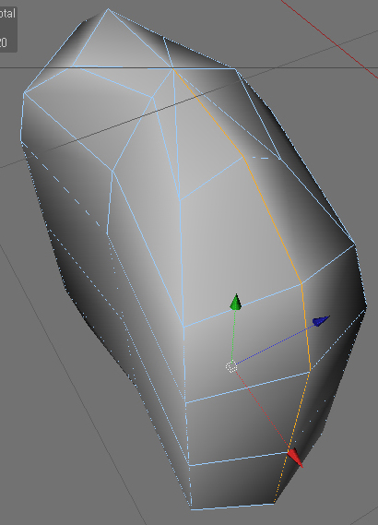Viewport: 378px width, 525px height.
Task: Click the blue Z-axis arrow handle
Action: tap(321, 320)
